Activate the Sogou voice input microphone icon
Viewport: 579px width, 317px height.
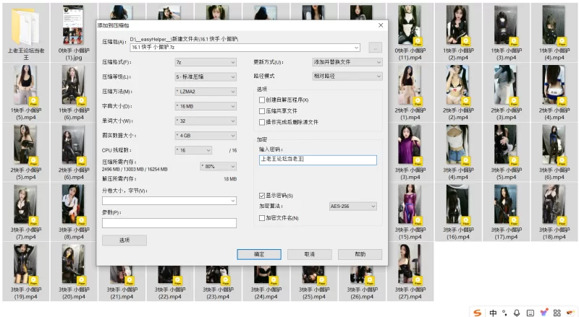pyautogui.click(x=517, y=312)
